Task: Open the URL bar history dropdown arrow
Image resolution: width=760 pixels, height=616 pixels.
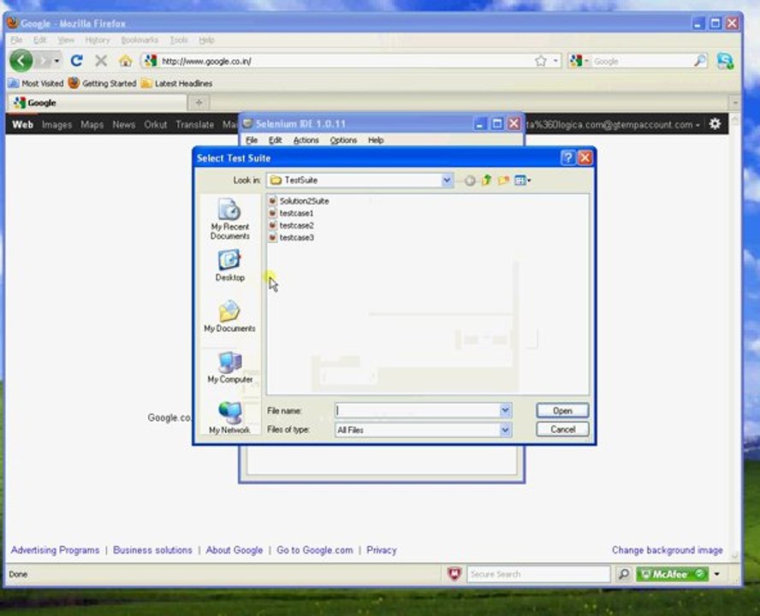Action: 555,61
